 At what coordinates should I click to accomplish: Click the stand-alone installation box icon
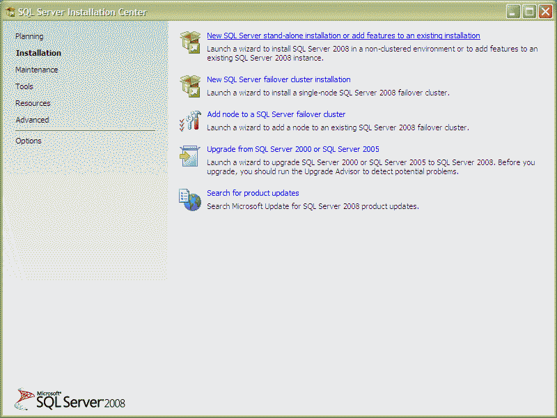coord(190,42)
